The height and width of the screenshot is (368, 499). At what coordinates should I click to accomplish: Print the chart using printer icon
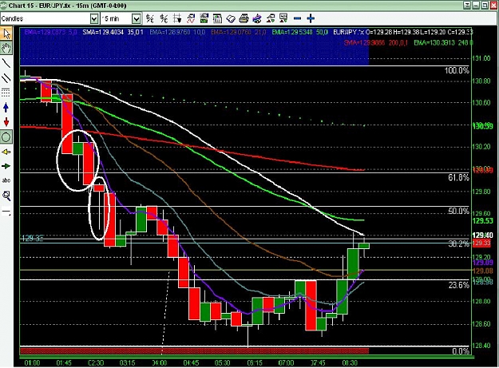[244, 19]
